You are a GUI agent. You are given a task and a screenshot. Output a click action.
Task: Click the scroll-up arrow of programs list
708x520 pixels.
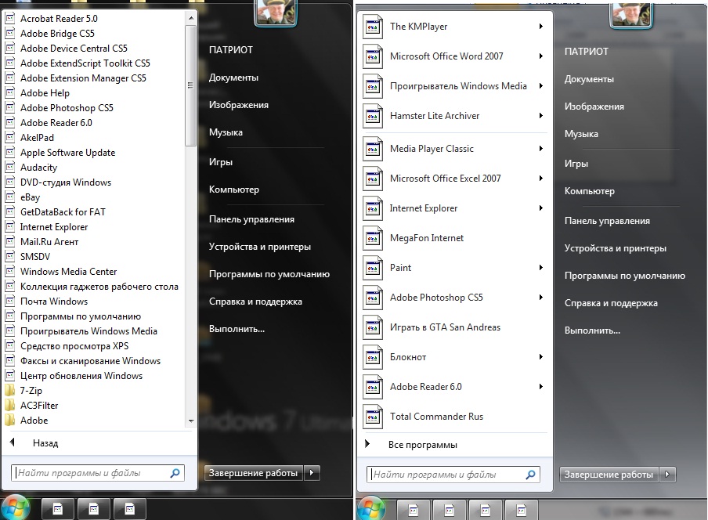[191, 18]
